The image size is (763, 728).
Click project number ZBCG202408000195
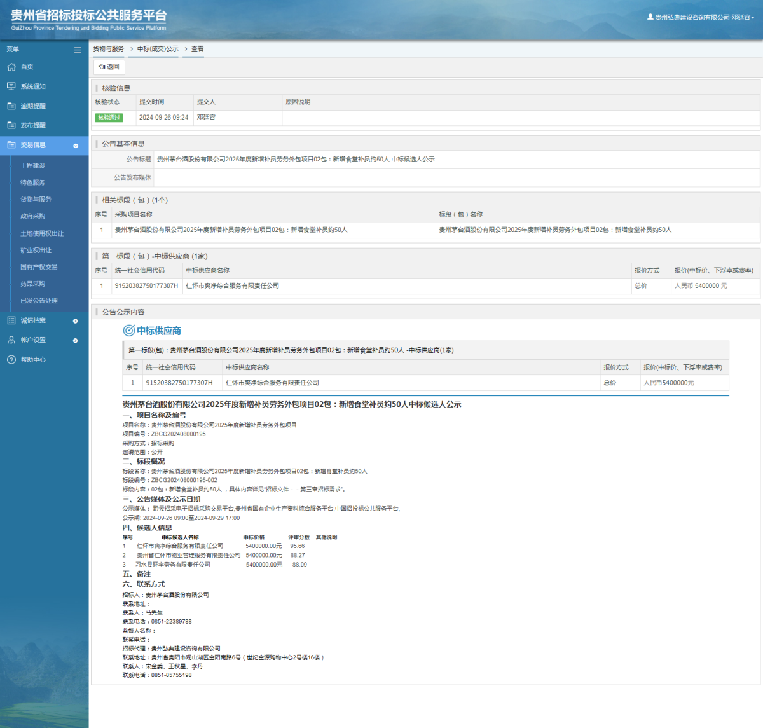pos(178,434)
